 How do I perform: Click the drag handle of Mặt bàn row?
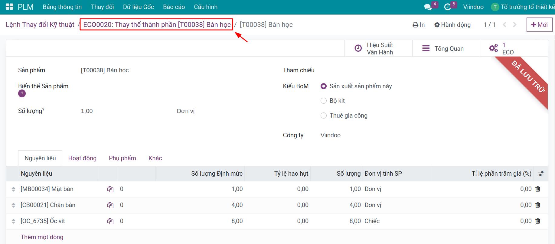pos(13,189)
